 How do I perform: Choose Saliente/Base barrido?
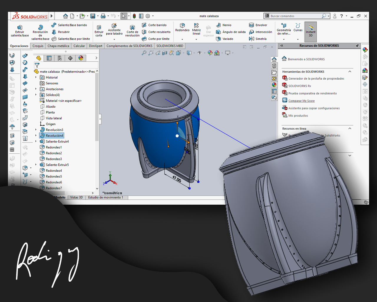[69, 25]
